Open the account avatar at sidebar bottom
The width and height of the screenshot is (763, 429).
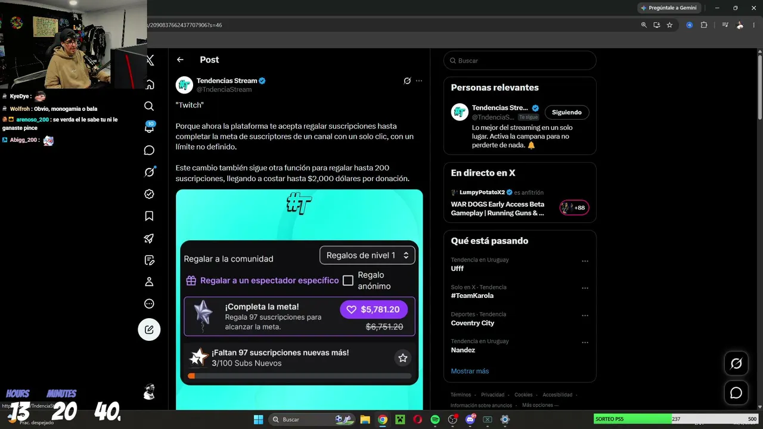click(149, 391)
